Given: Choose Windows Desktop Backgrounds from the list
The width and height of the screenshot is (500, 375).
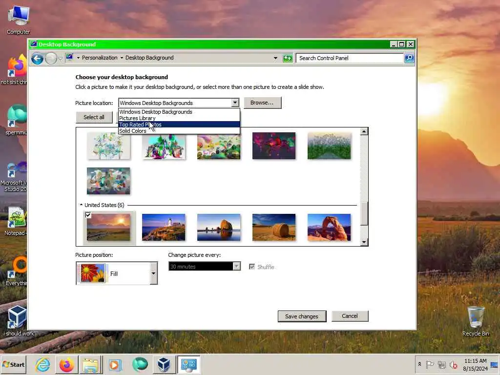Looking at the screenshot, I should click(179, 112).
